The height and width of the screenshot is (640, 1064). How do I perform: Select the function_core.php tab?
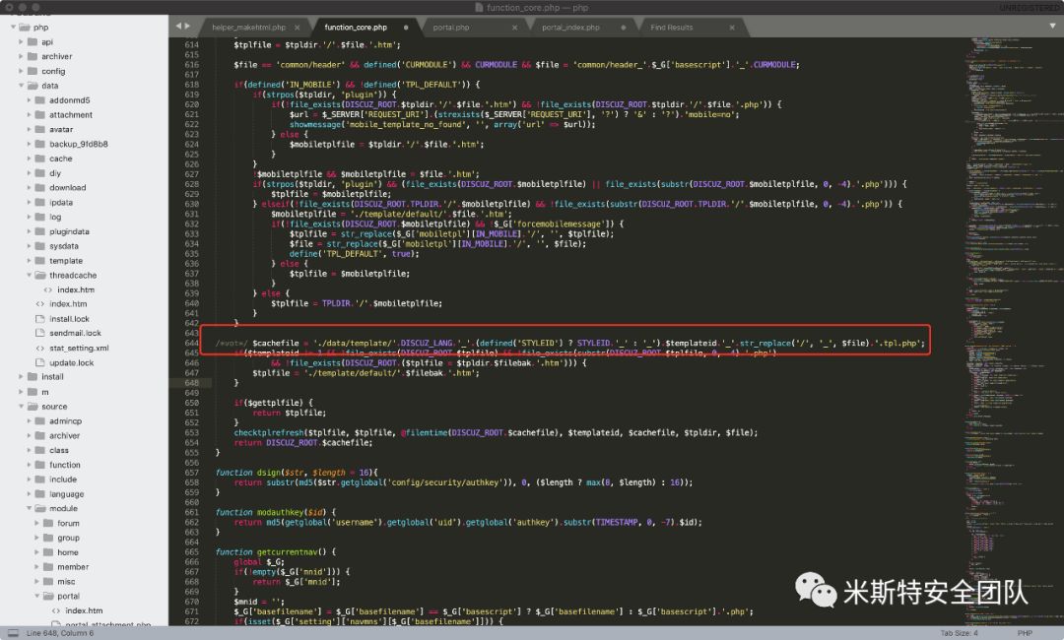pos(356,28)
